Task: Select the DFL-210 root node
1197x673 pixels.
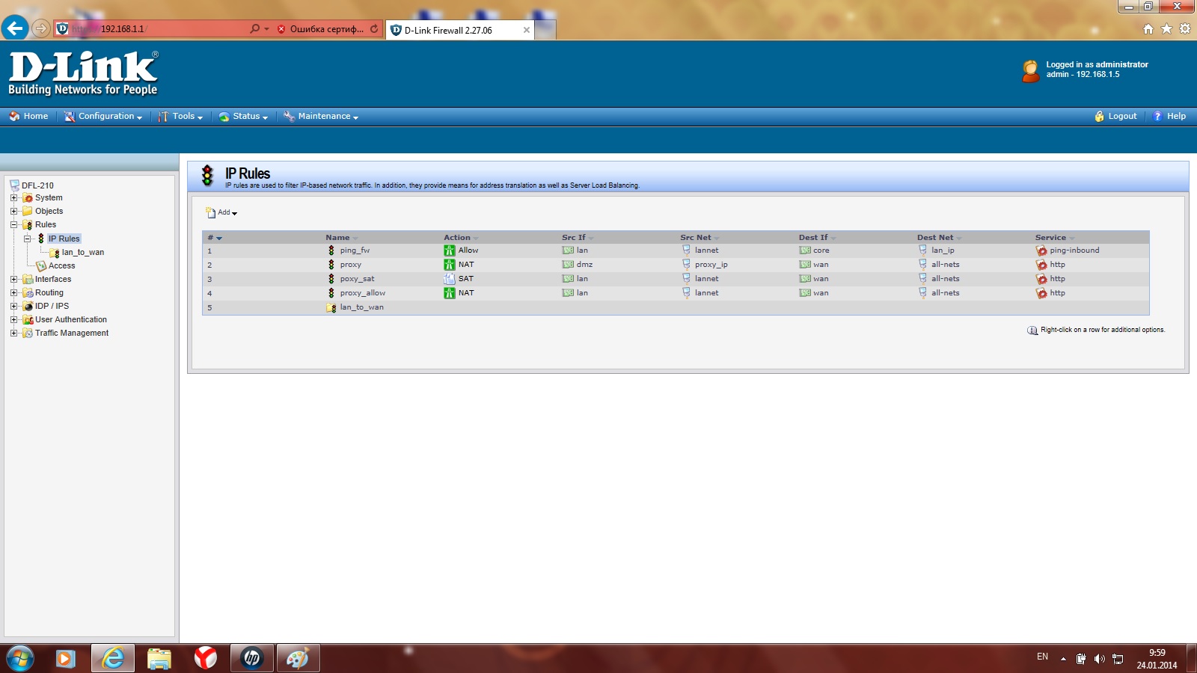Action: [x=37, y=185]
